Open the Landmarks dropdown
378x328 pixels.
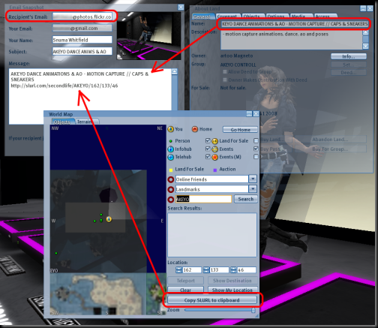pos(253,189)
